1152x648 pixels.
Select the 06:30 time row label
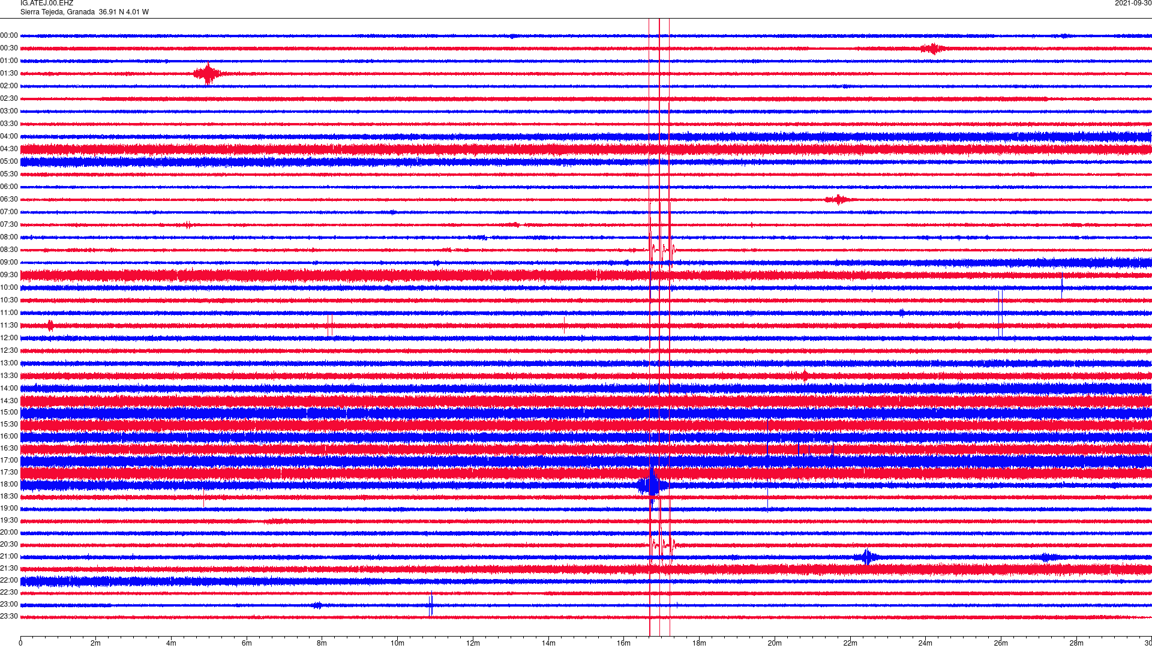pyautogui.click(x=9, y=200)
